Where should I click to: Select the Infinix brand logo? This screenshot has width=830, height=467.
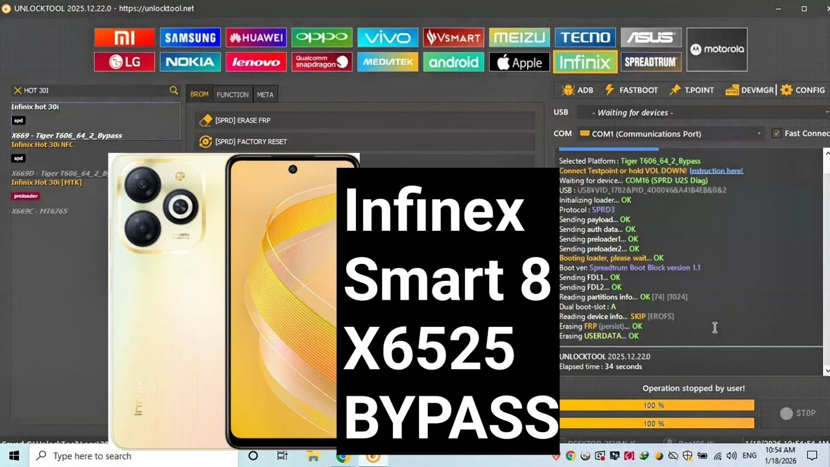(586, 62)
